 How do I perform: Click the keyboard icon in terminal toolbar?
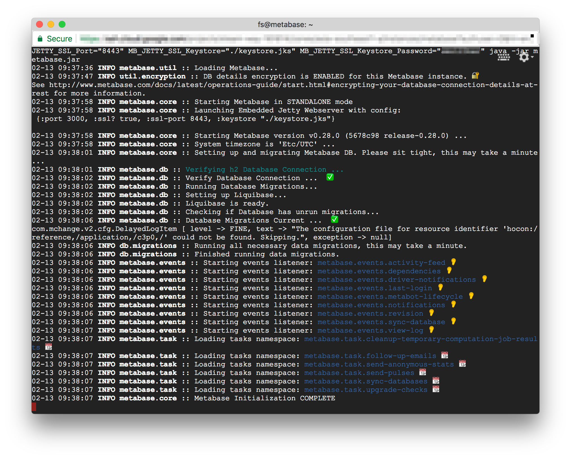(x=504, y=57)
